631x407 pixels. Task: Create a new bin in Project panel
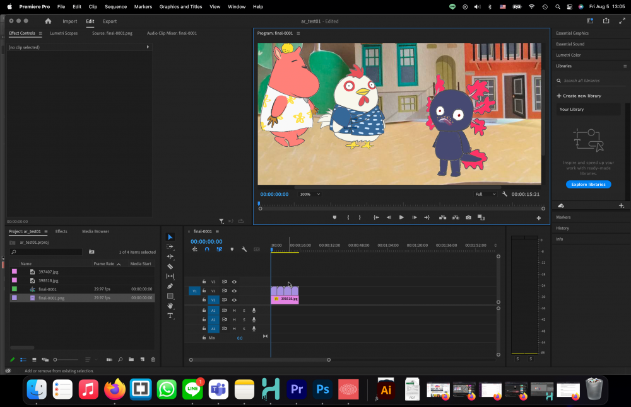coord(131,360)
